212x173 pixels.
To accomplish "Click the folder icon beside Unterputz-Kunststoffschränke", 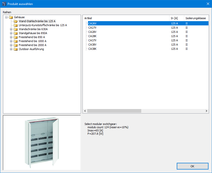I will (x=15, y=25).
